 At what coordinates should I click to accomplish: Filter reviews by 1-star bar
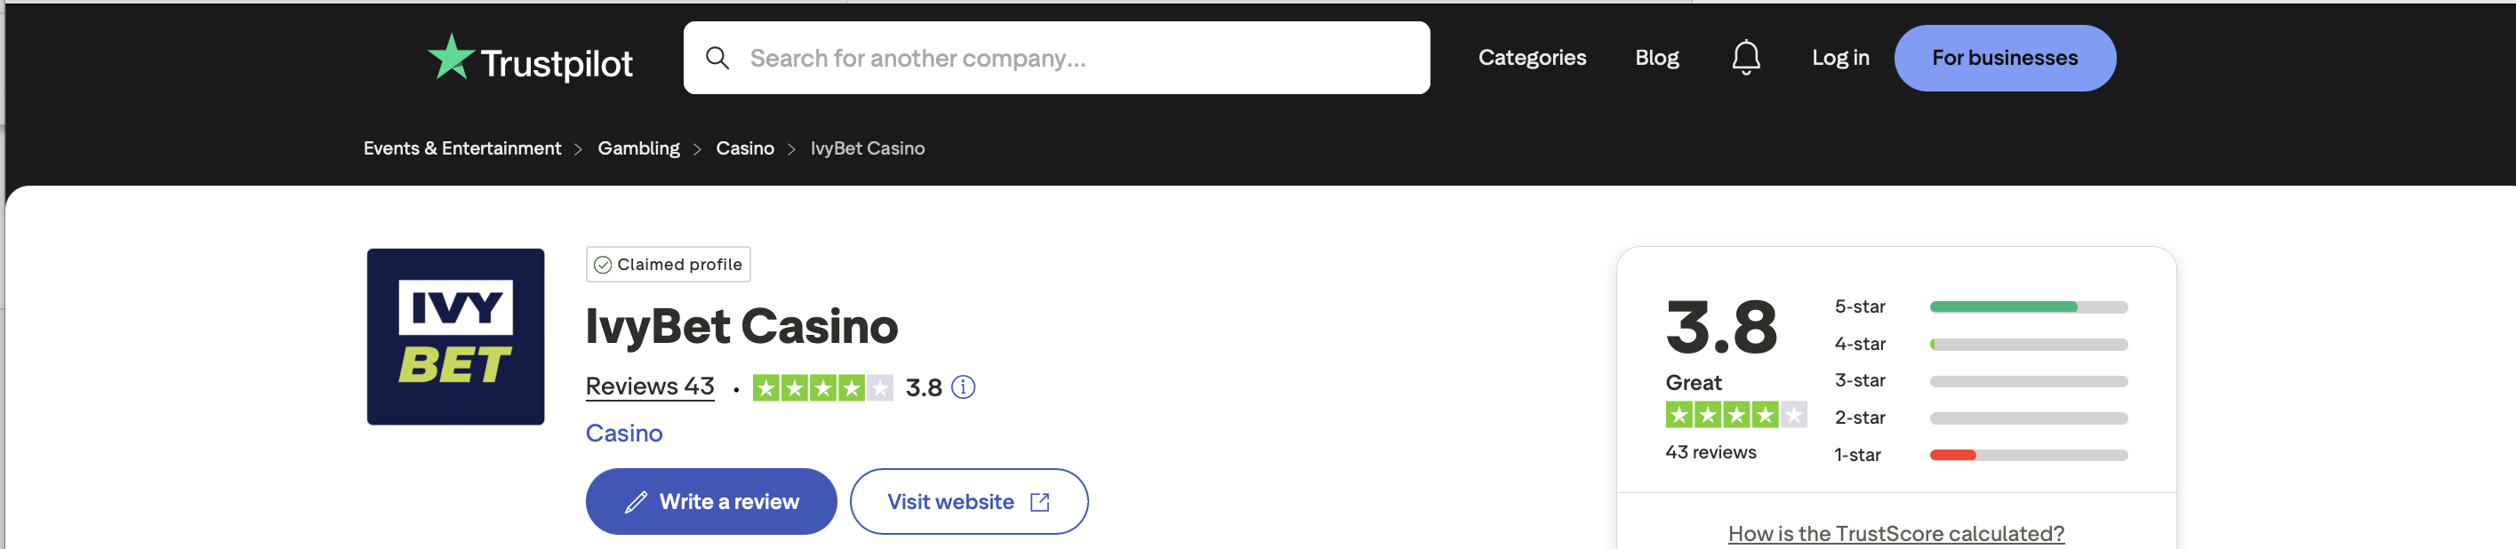point(2028,456)
